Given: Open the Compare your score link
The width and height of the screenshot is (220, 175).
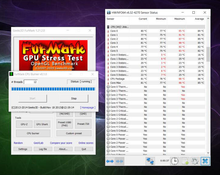Looking at the screenshot, I should pyautogui.click(x=61, y=143).
